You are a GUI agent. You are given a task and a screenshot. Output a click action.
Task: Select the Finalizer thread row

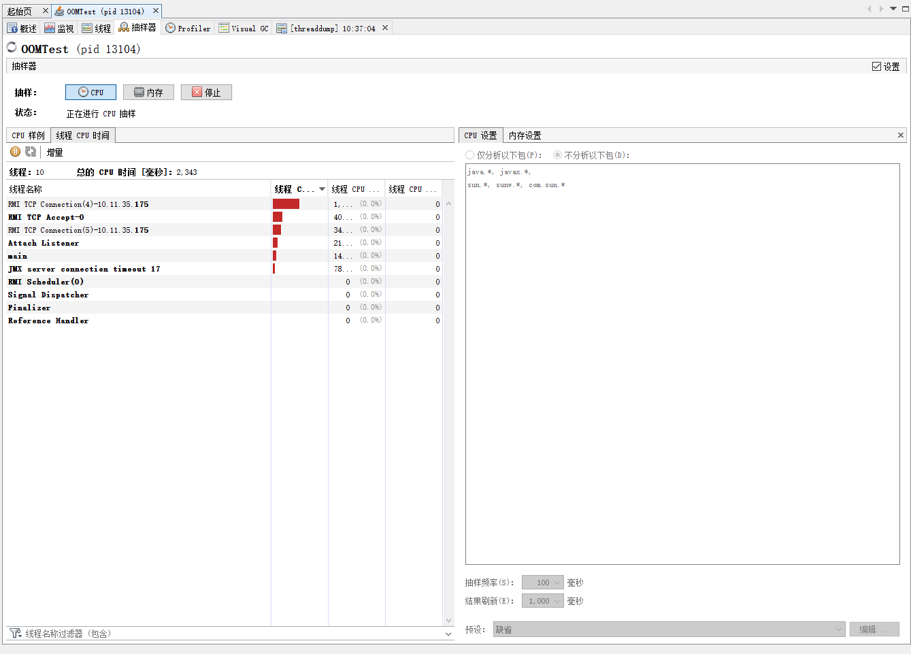(x=225, y=308)
